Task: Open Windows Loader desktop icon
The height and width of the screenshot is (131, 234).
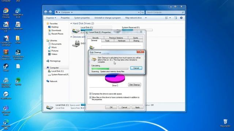Action: click(6, 55)
